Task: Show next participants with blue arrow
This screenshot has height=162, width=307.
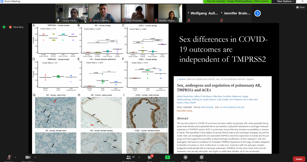Action: point(257,13)
